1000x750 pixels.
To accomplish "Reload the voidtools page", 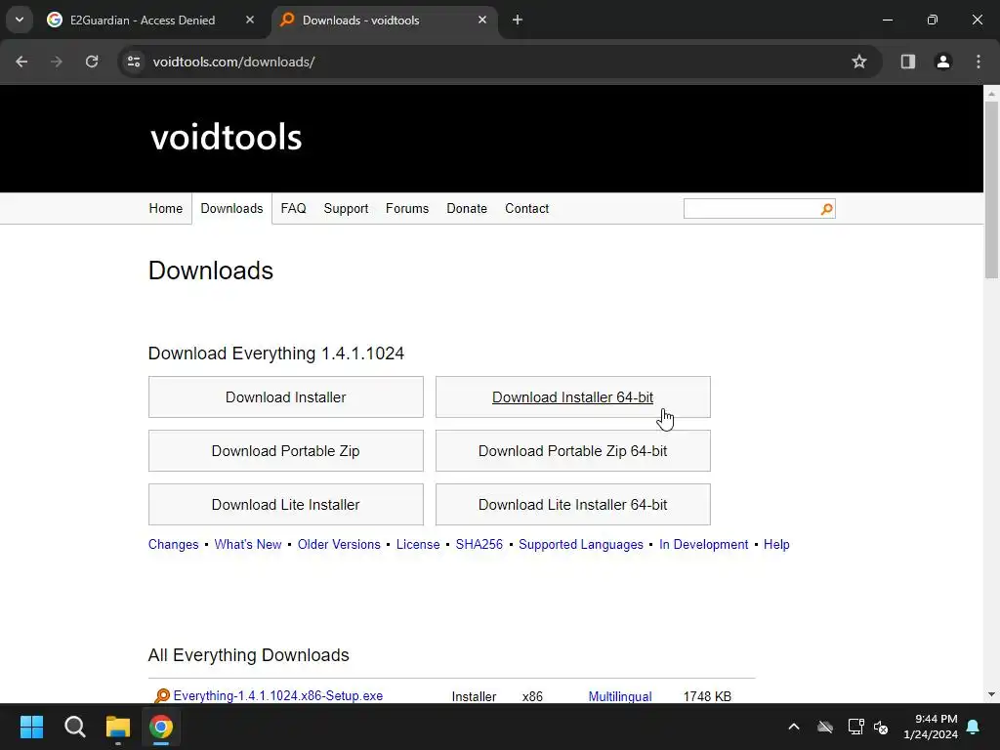I will coord(92,62).
